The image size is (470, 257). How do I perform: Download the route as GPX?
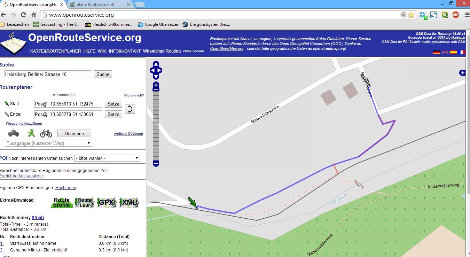(x=106, y=202)
